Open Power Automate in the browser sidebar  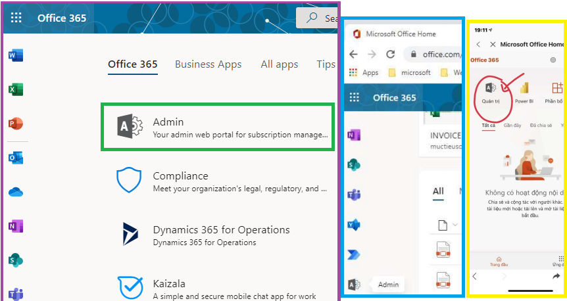coord(354,255)
